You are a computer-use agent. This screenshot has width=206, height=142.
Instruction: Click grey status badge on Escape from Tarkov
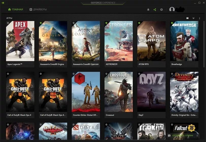tap(139, 124)
